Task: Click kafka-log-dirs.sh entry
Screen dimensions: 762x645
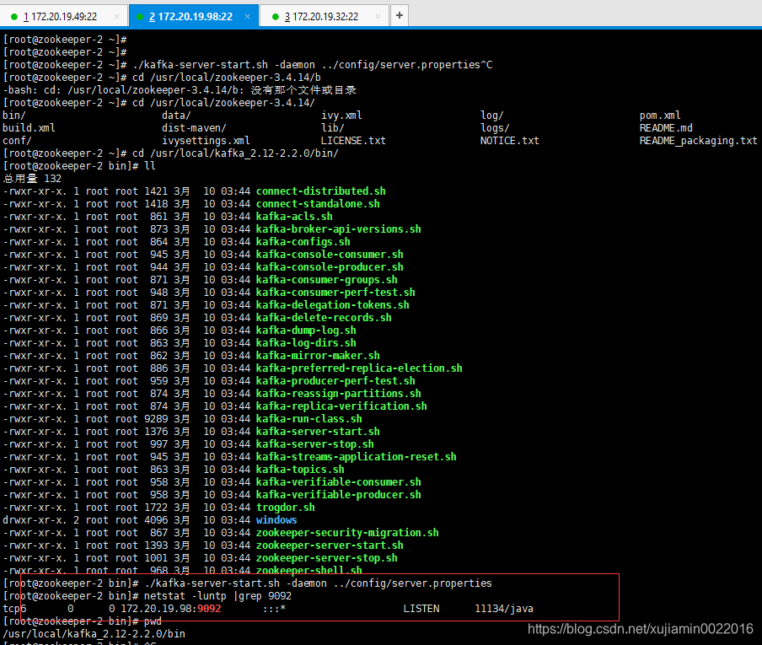Action: (x=306, y=342)
